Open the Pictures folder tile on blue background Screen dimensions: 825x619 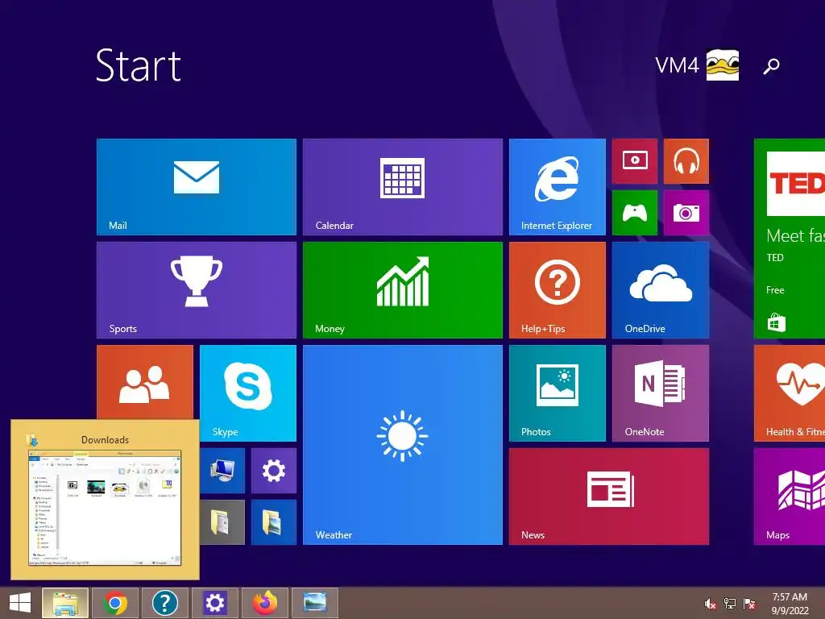point(274,522)
